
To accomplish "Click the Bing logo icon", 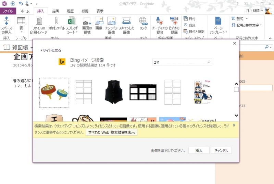I will click(62, 62).
